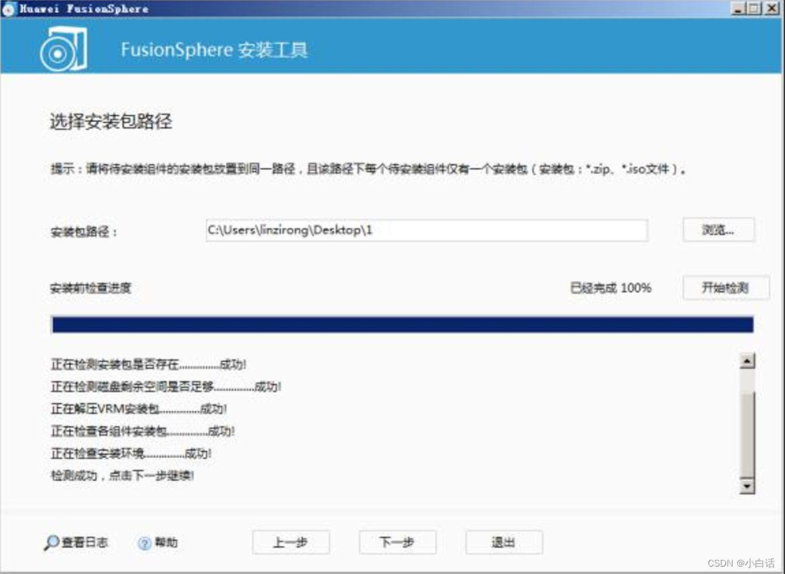
Task: Click the 提示 hint text about install packages
Action: click(x=368, y=169)
